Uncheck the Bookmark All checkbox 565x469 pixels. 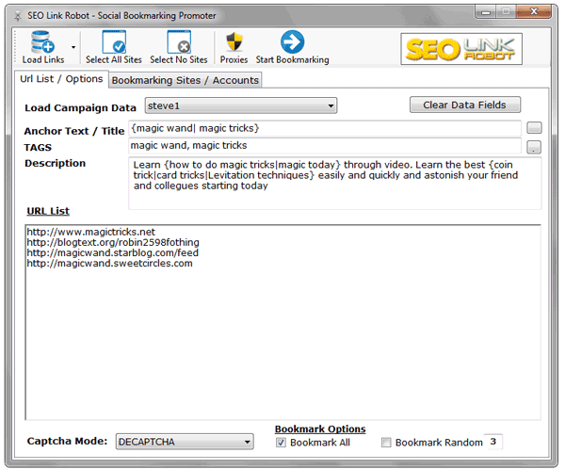pos(281,443)
